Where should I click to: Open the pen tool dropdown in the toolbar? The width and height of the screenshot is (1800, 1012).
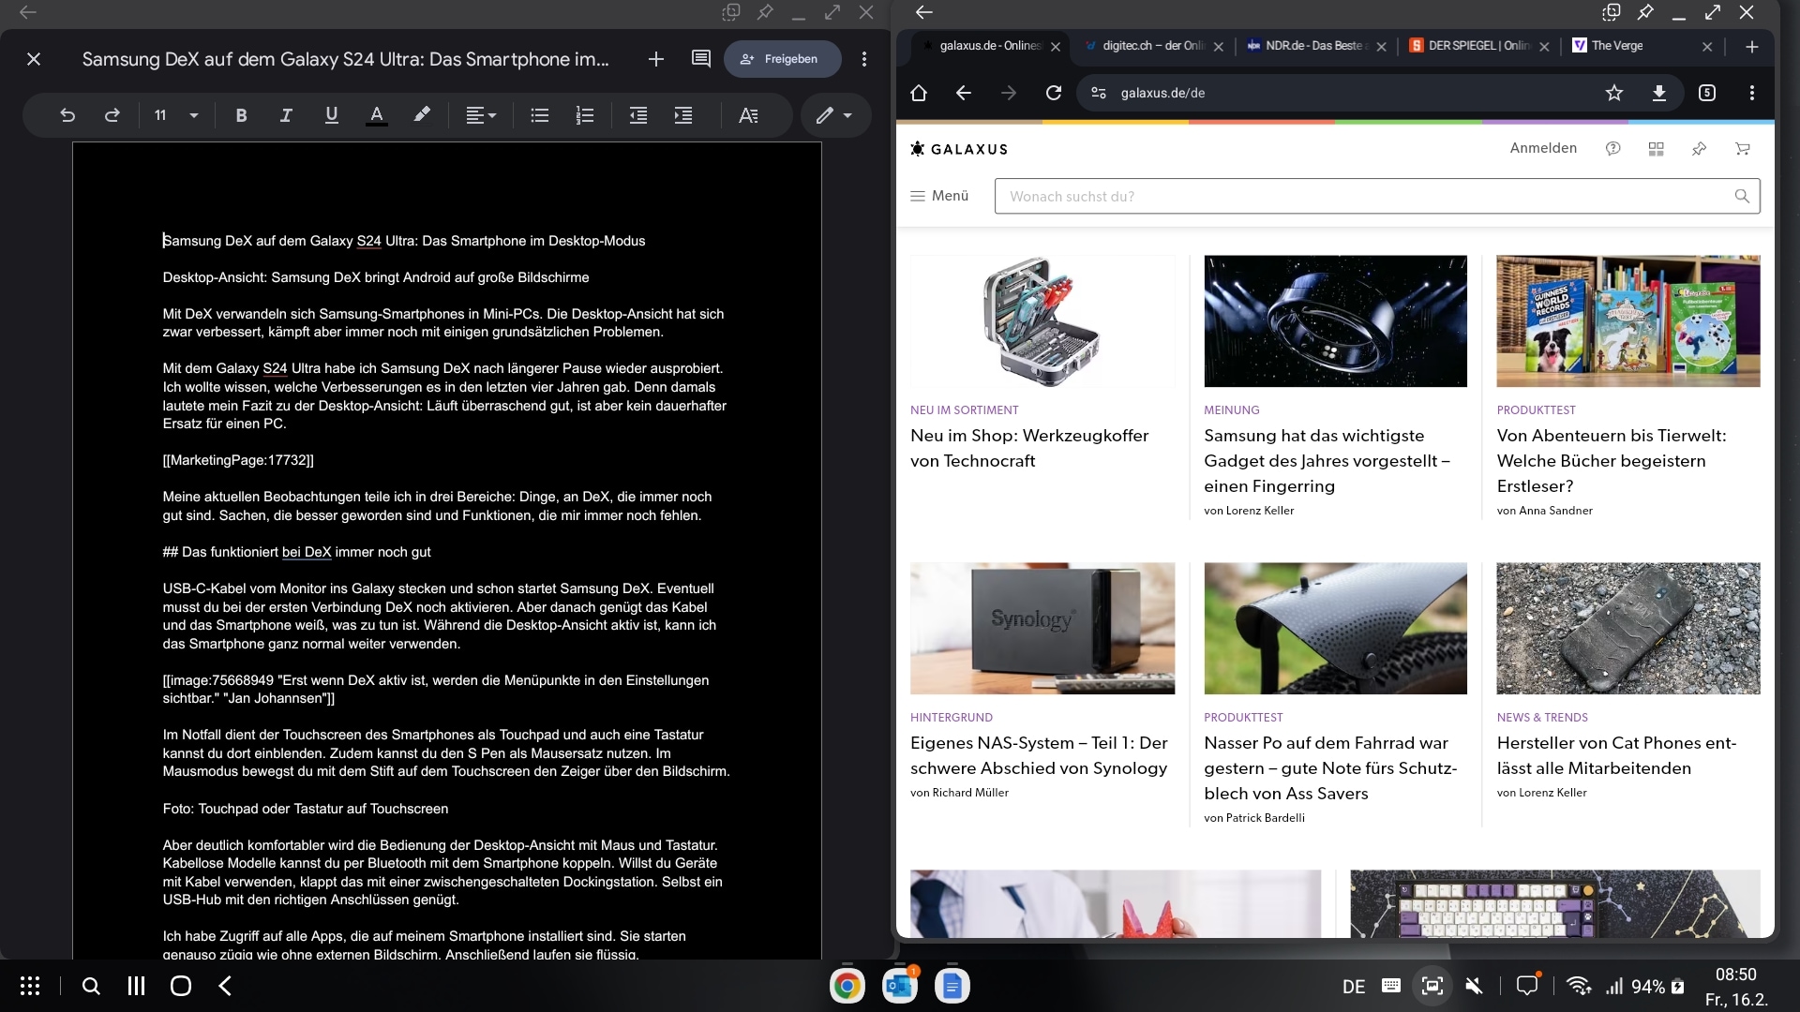click(835, 114)
